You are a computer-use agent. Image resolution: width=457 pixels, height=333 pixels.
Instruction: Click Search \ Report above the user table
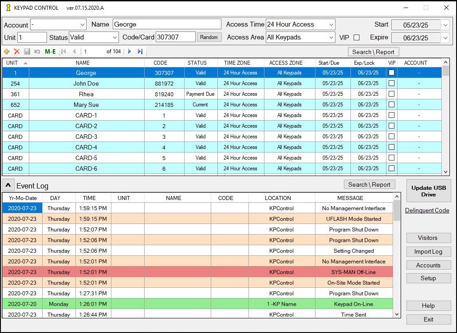pyautogui.click(x=373, y=52)
